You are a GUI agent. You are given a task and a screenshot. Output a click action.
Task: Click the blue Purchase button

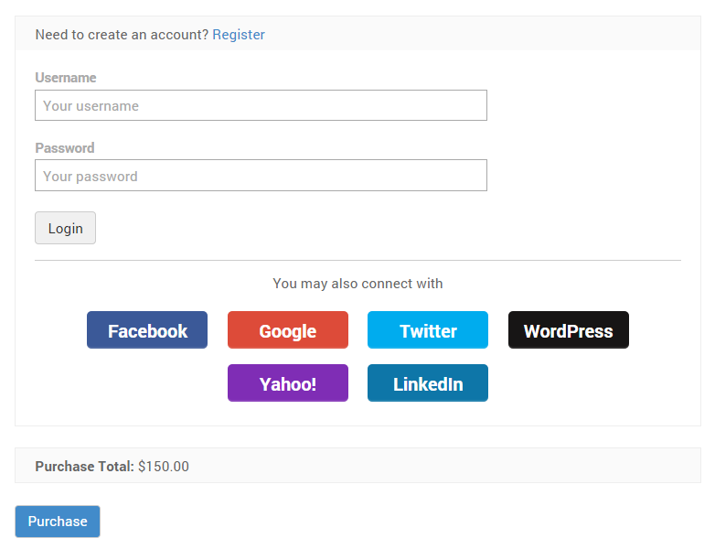58,522
